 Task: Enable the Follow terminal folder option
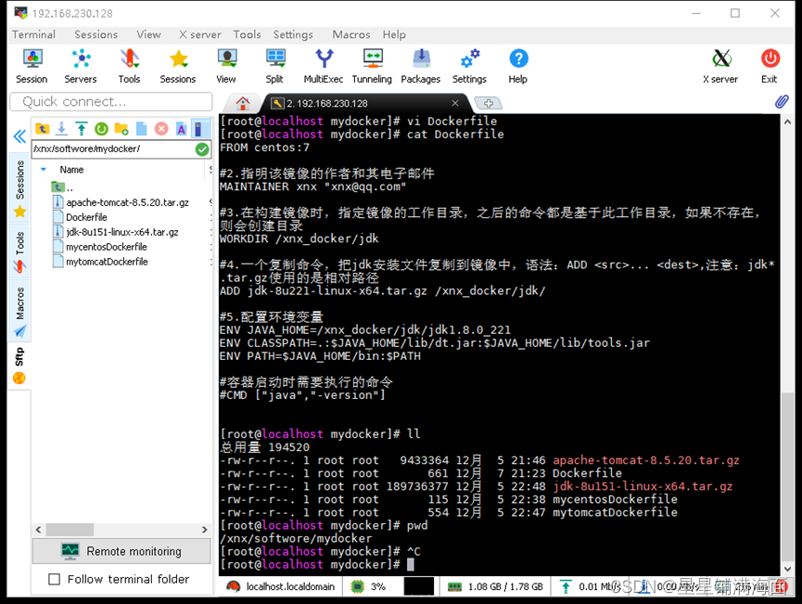pos(53,579)
